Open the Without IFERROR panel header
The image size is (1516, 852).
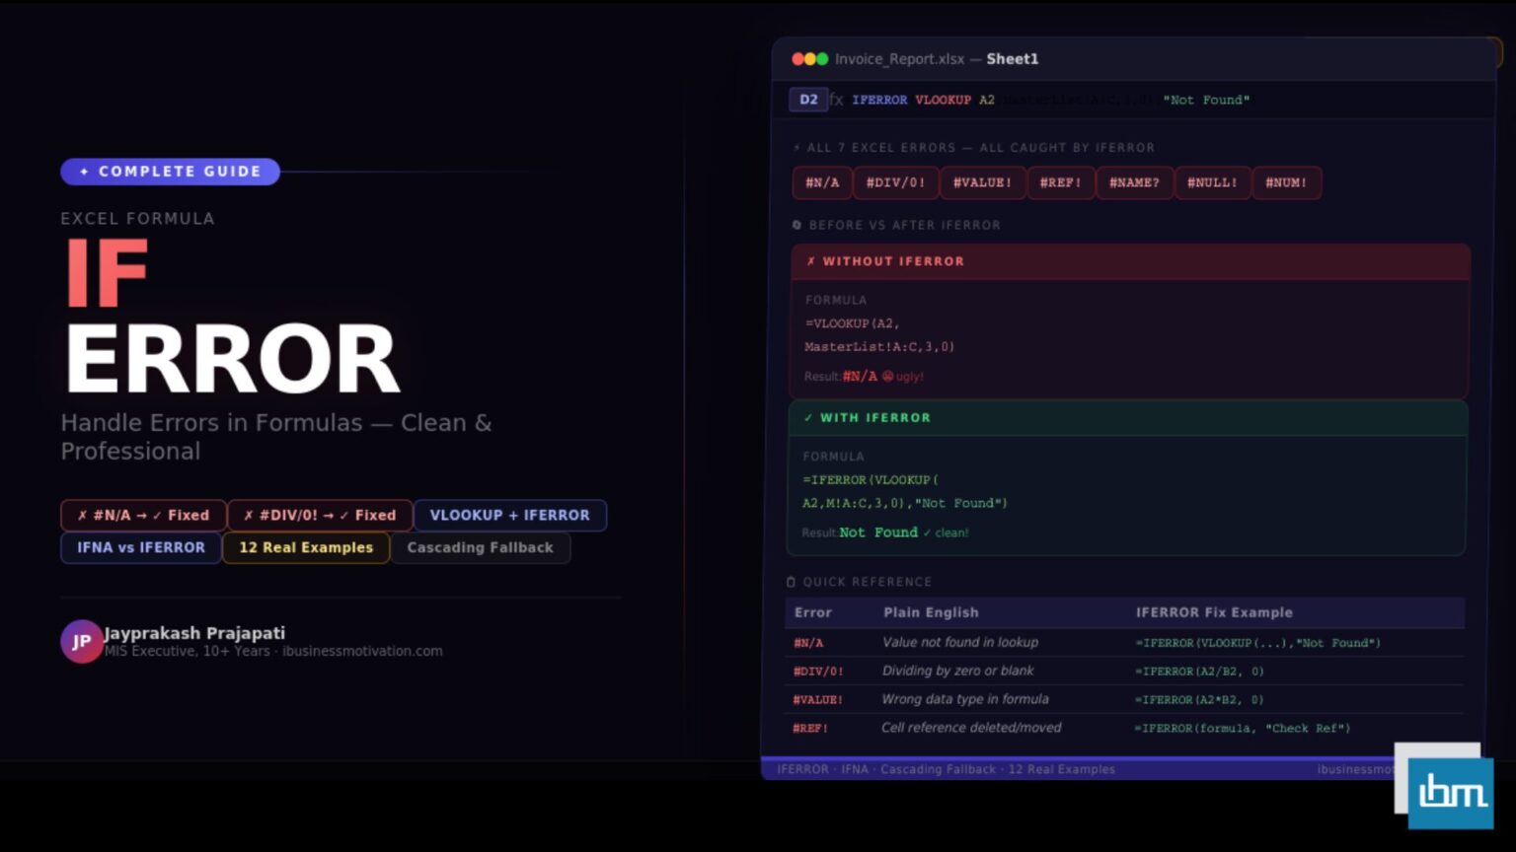(1130, 261)
